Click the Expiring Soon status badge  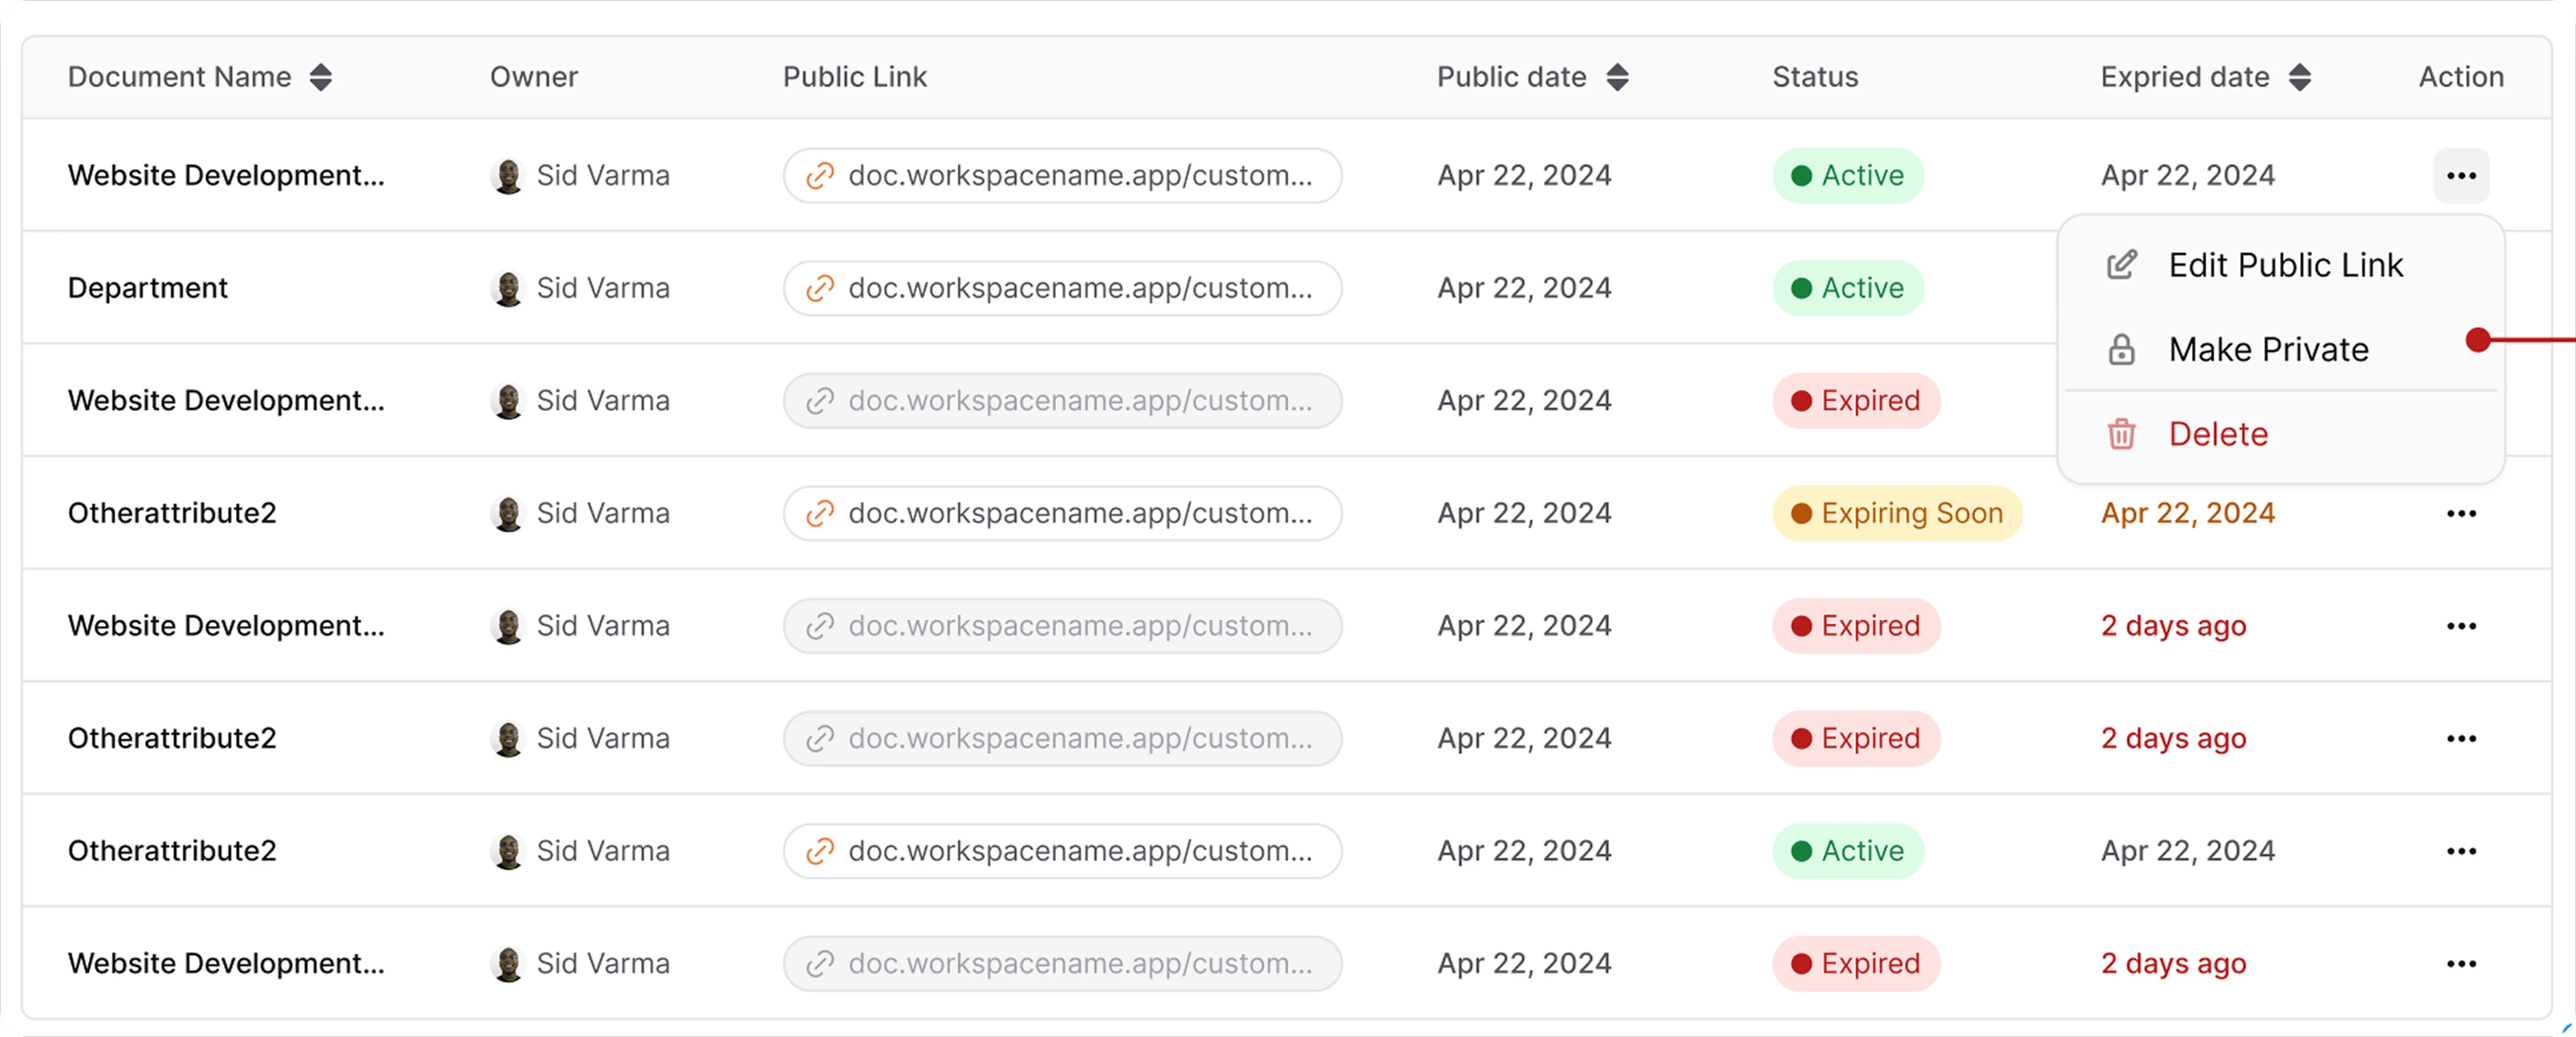coord(1896,513)
